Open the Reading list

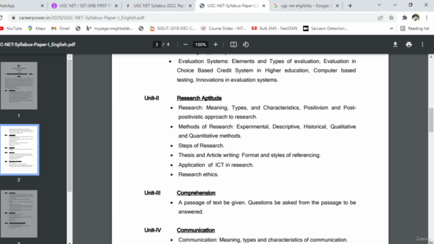coord(414,28)
